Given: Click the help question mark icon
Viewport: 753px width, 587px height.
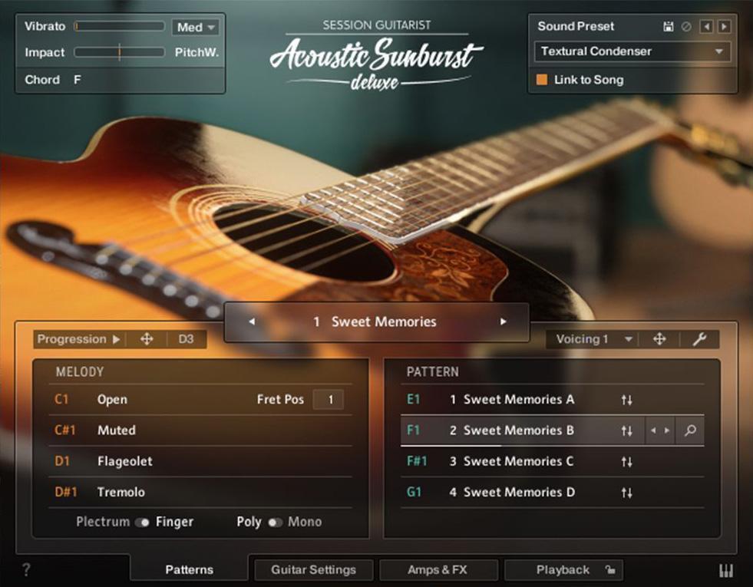Looking at the screenshot, I should tap(26, 570).
